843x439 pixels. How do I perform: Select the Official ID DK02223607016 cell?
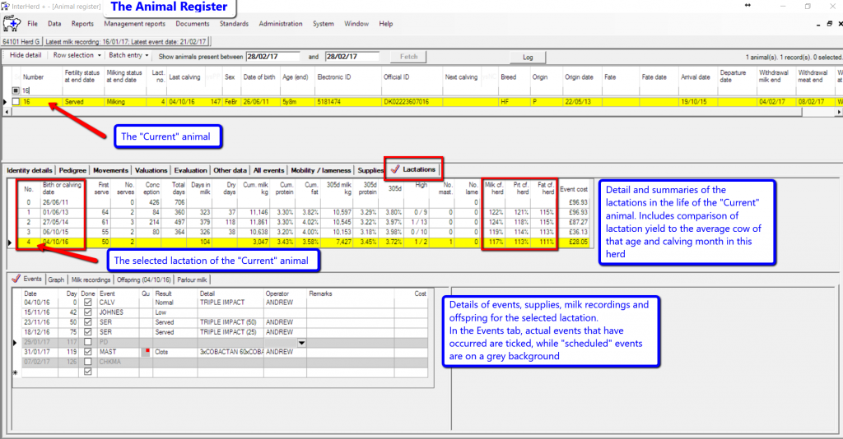click(x=412, y=101)
